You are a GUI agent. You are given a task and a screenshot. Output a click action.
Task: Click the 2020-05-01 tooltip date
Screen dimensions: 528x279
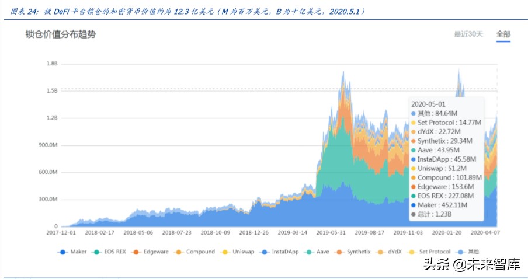click(x=428, y=104)
